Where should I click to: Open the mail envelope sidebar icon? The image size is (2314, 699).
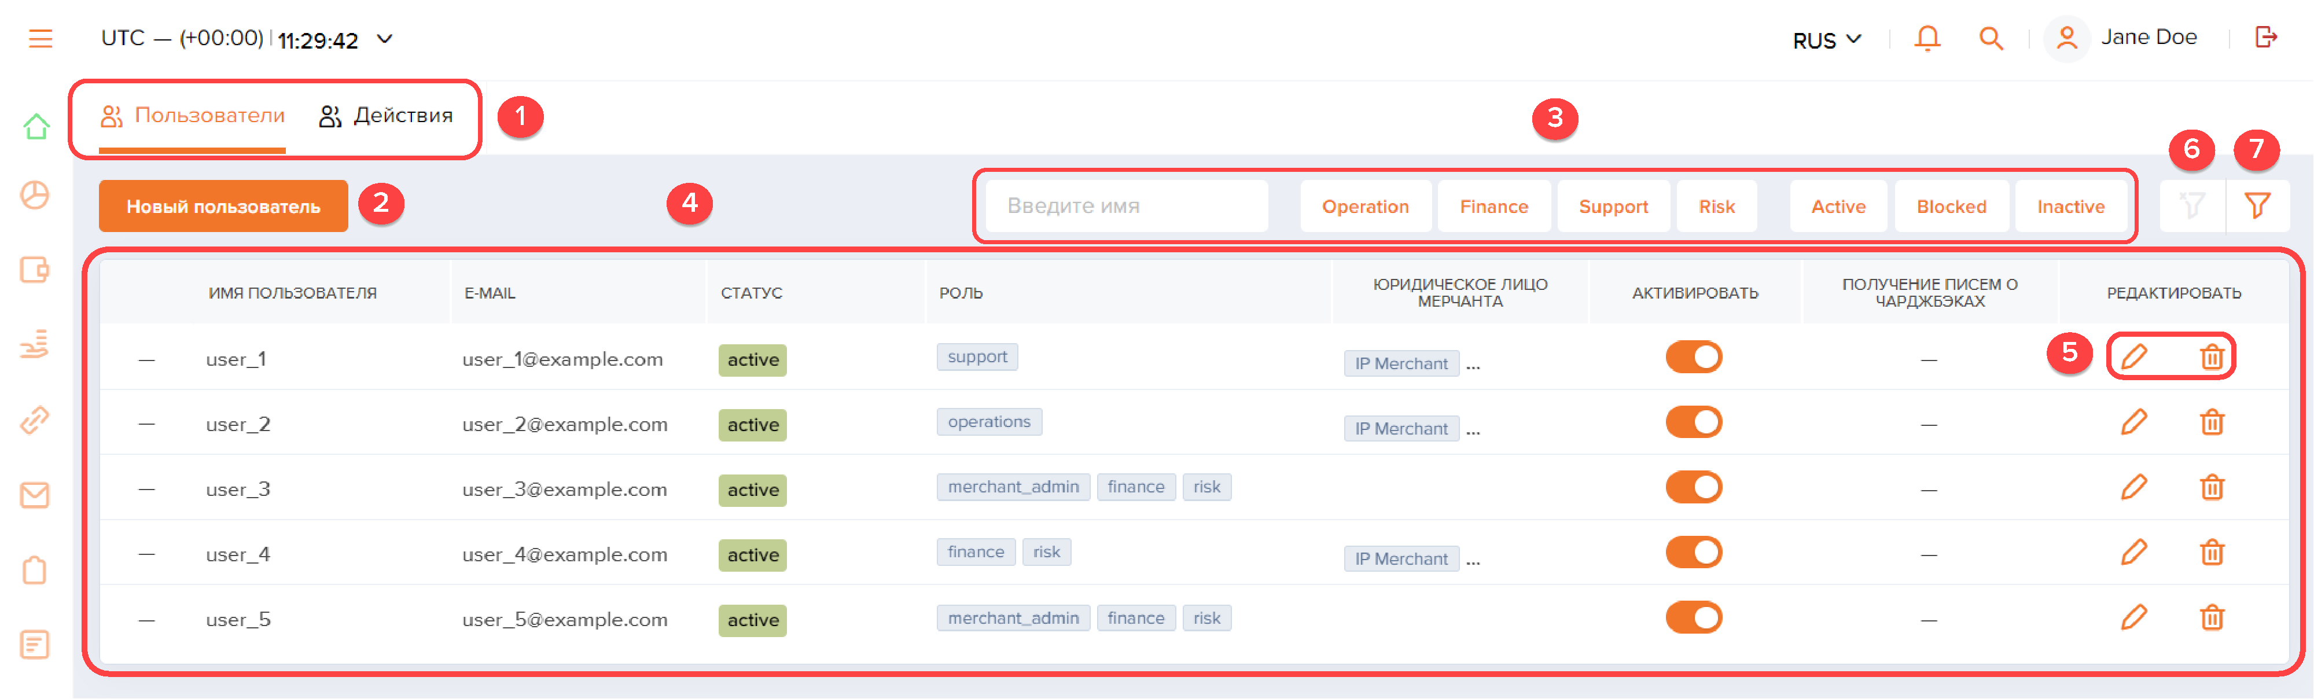(x=35, y=495)
